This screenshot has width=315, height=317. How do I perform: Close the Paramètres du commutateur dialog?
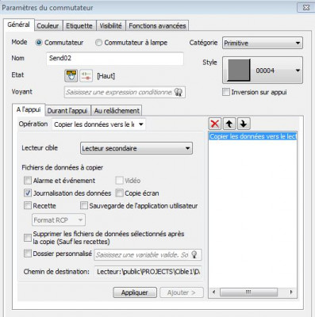tap(306, 7)
